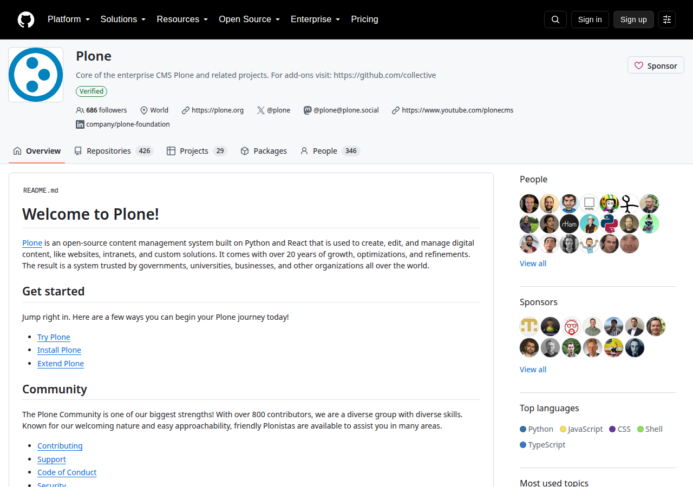The width and height of the screenshot is (693, 487).
Task: Click View all under People
Action: (533, 264)
